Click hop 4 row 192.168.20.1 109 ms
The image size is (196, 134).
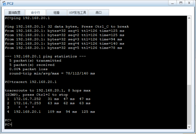[51, 112]
